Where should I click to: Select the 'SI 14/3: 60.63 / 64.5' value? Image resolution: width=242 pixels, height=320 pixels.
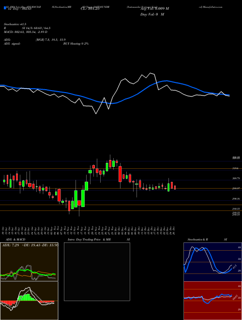[x=36, y=28]
